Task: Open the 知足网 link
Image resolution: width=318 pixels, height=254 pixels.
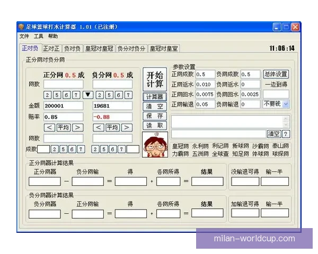Action: point(240,154)
